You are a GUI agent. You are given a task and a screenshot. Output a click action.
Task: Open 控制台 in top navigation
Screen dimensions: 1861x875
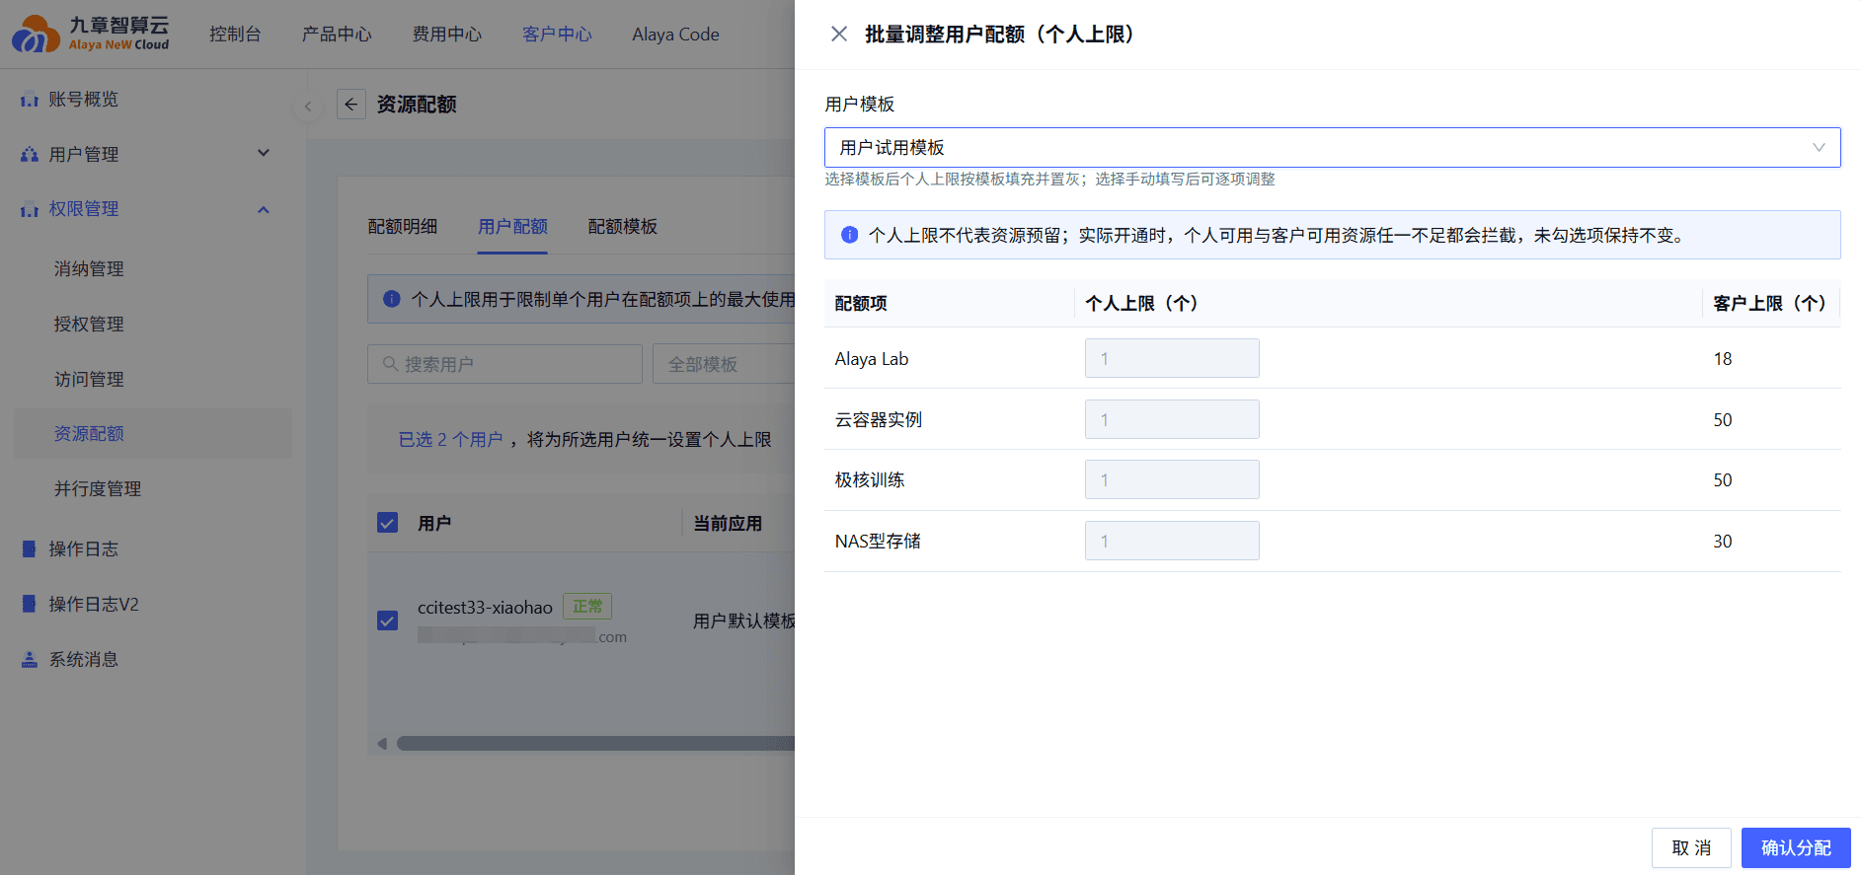[x=235, y=35]
